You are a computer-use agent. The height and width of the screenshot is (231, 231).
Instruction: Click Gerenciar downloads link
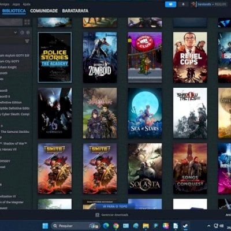[115, 215]
